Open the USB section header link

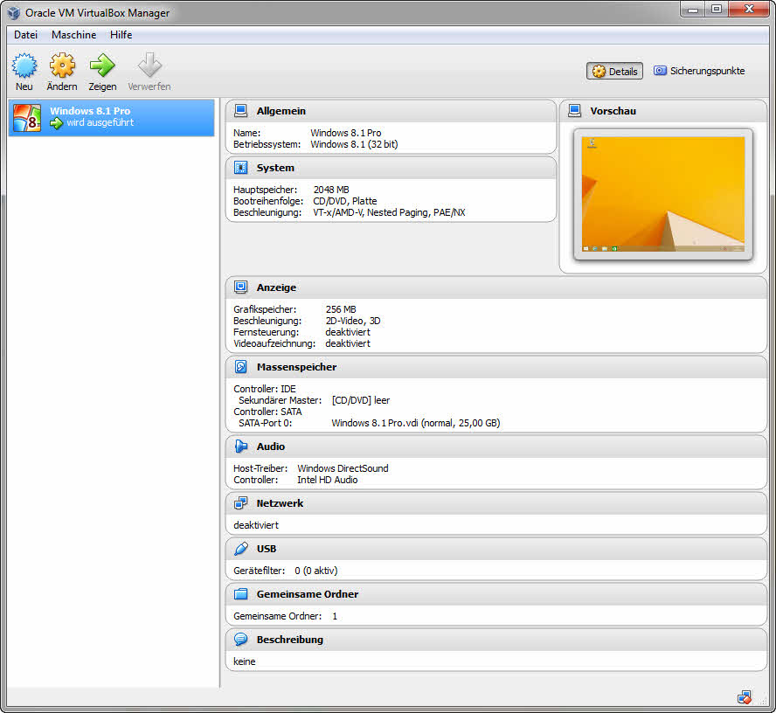(x=267, y=549)
